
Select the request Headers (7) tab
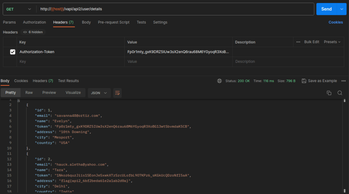point(63,22)
